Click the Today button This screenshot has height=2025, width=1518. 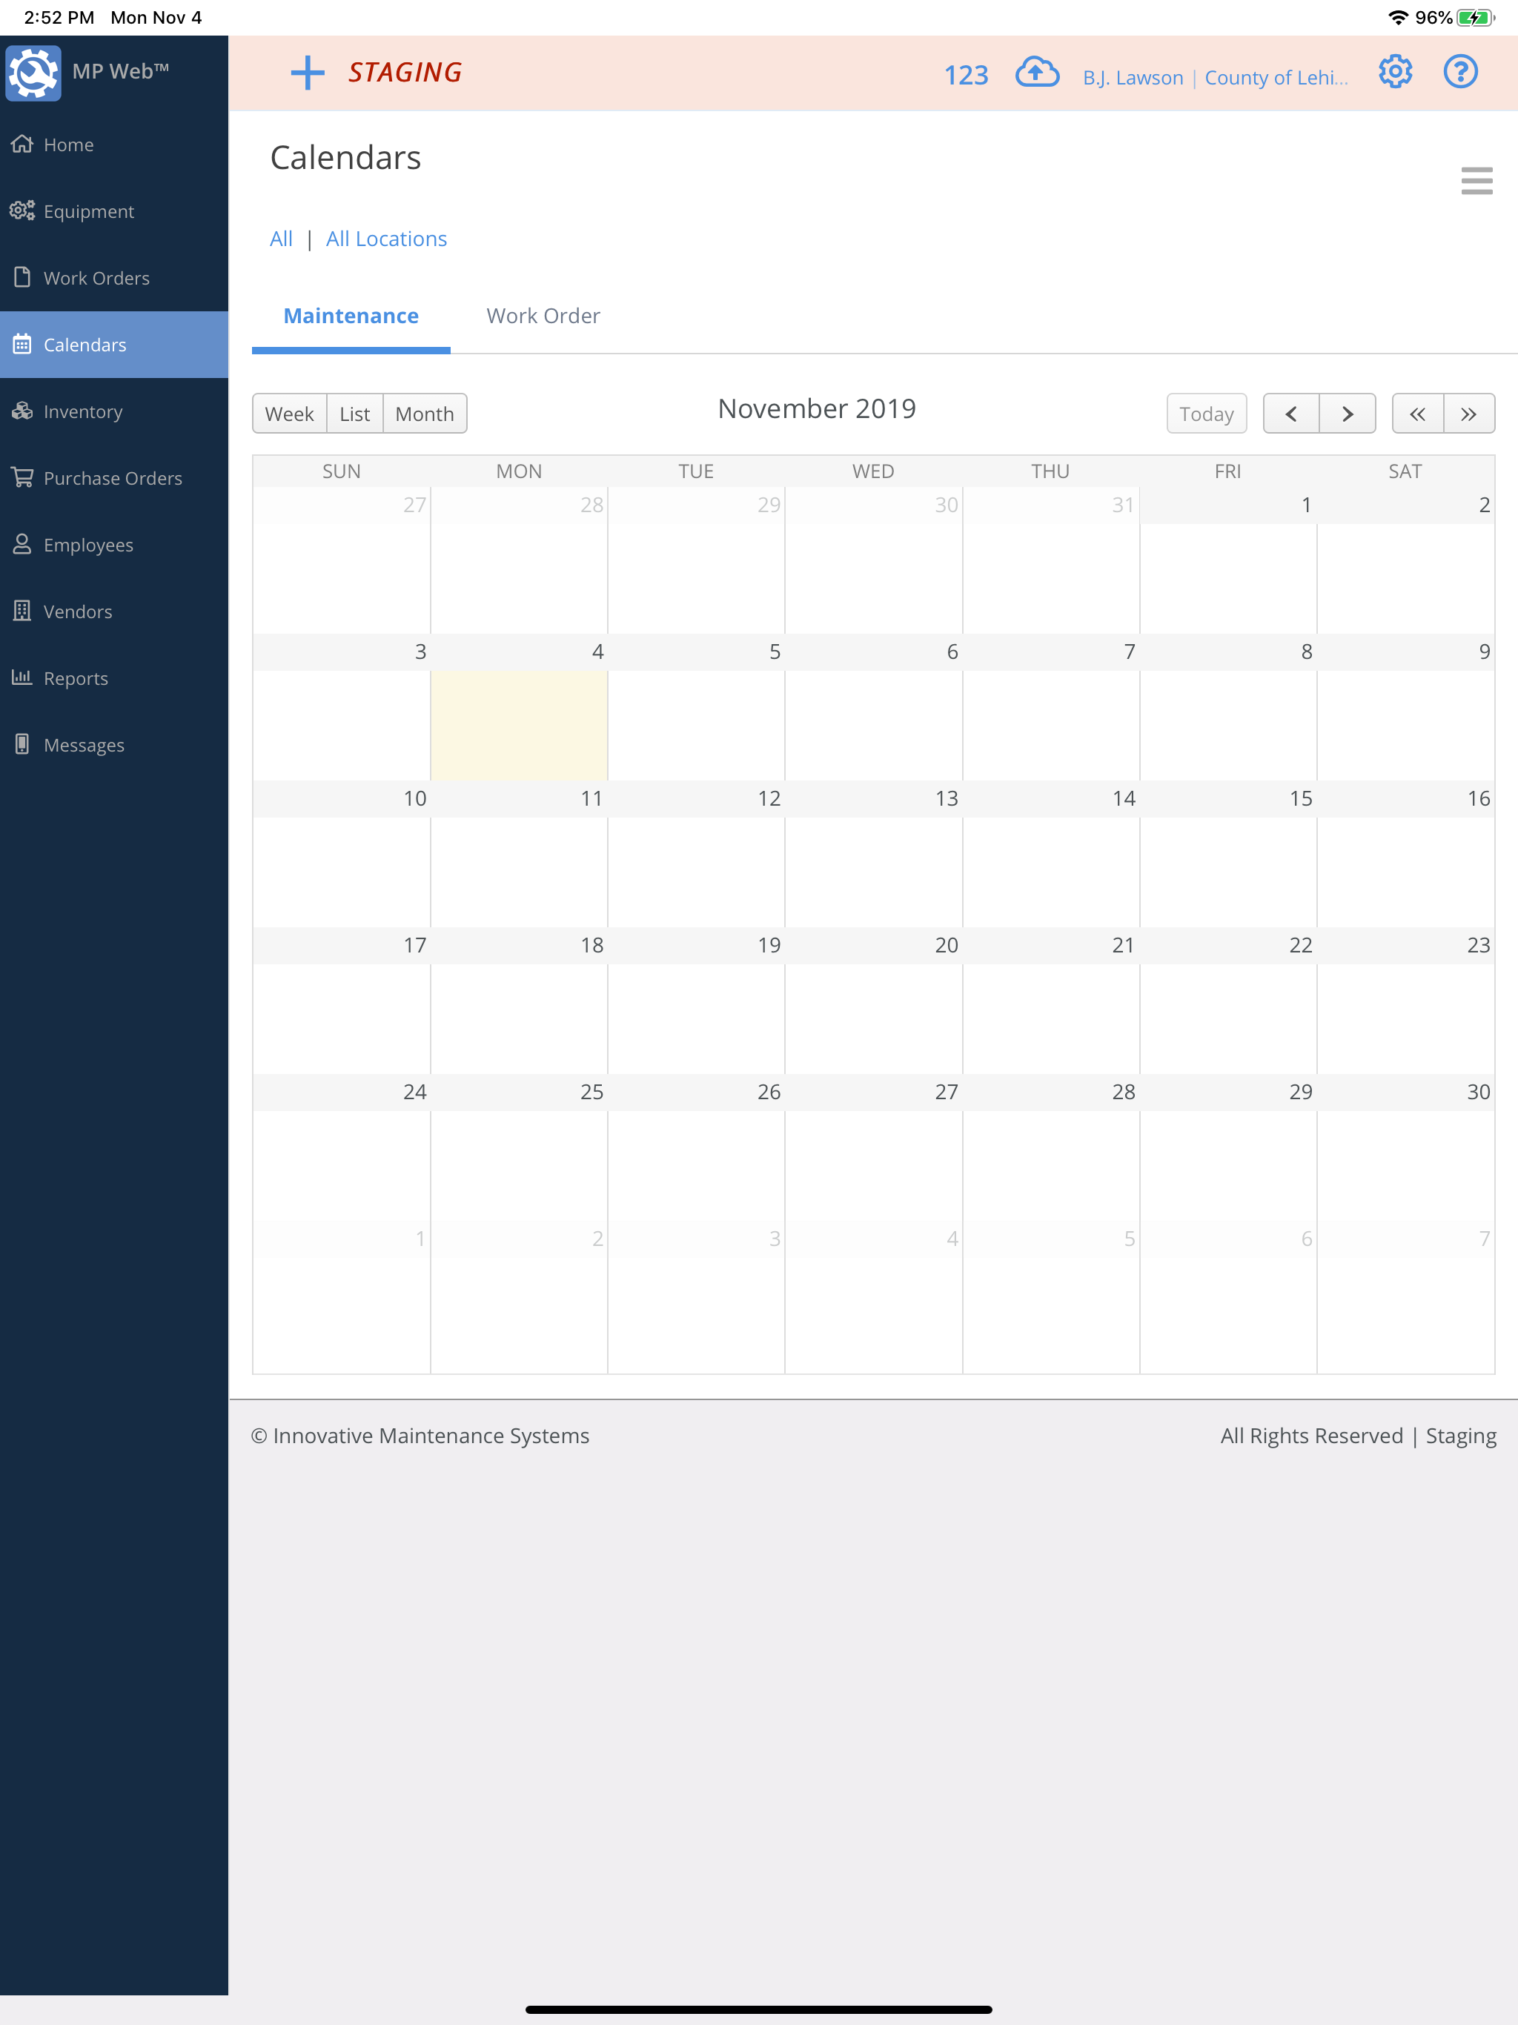coord(1207,414)
